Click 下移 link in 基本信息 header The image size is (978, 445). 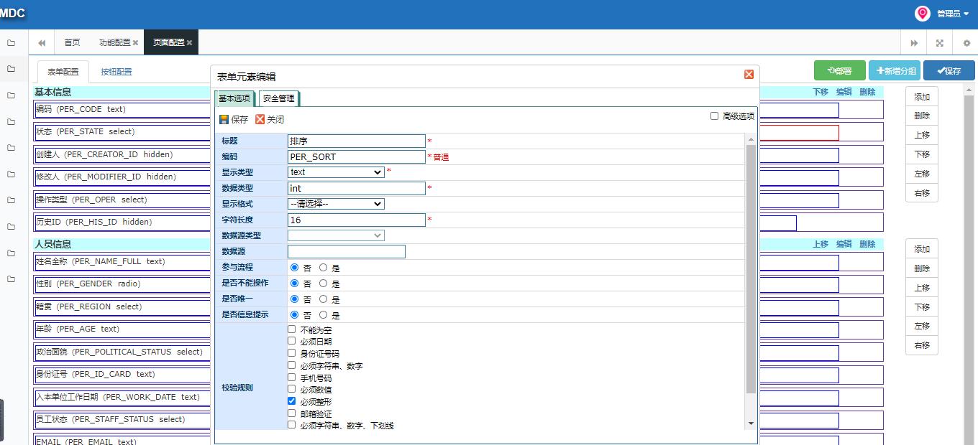pyautogui.click(x=821, y=92)
